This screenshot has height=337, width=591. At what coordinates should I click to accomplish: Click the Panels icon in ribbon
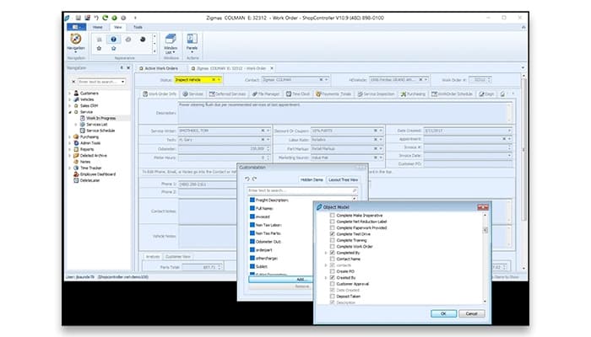tap(192, 39)
